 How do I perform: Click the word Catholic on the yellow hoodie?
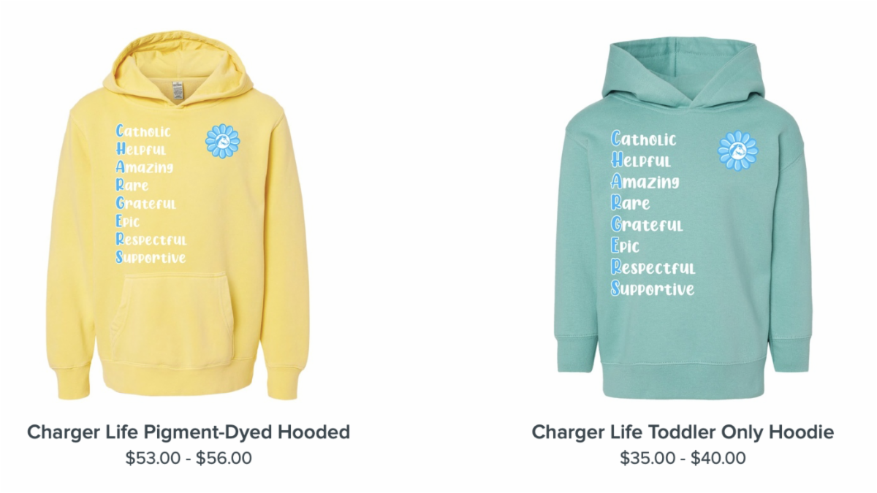click(x=143, y=131)
